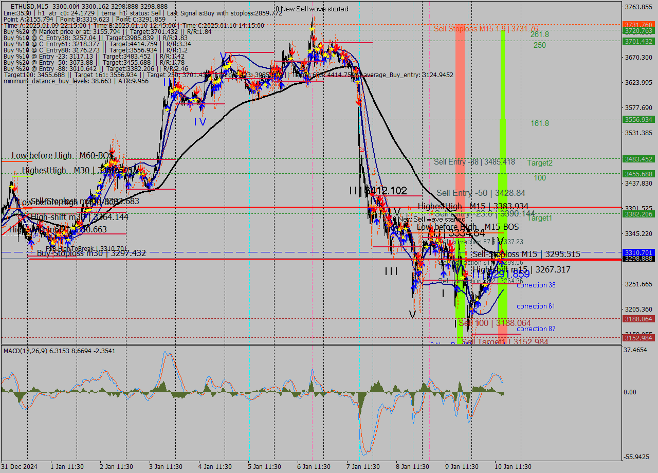Click the green 3483.452 price axis tag
Screen dimensions: 658x473
point(638,159)
